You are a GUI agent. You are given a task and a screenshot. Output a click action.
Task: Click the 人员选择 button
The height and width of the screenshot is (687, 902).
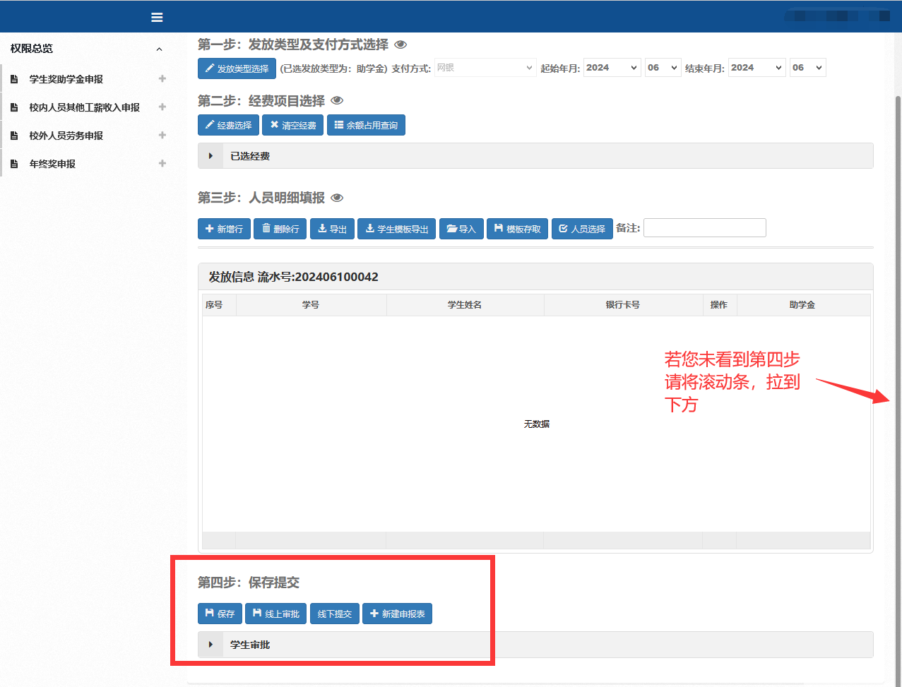pyautogui.click(x=582, y=229)
